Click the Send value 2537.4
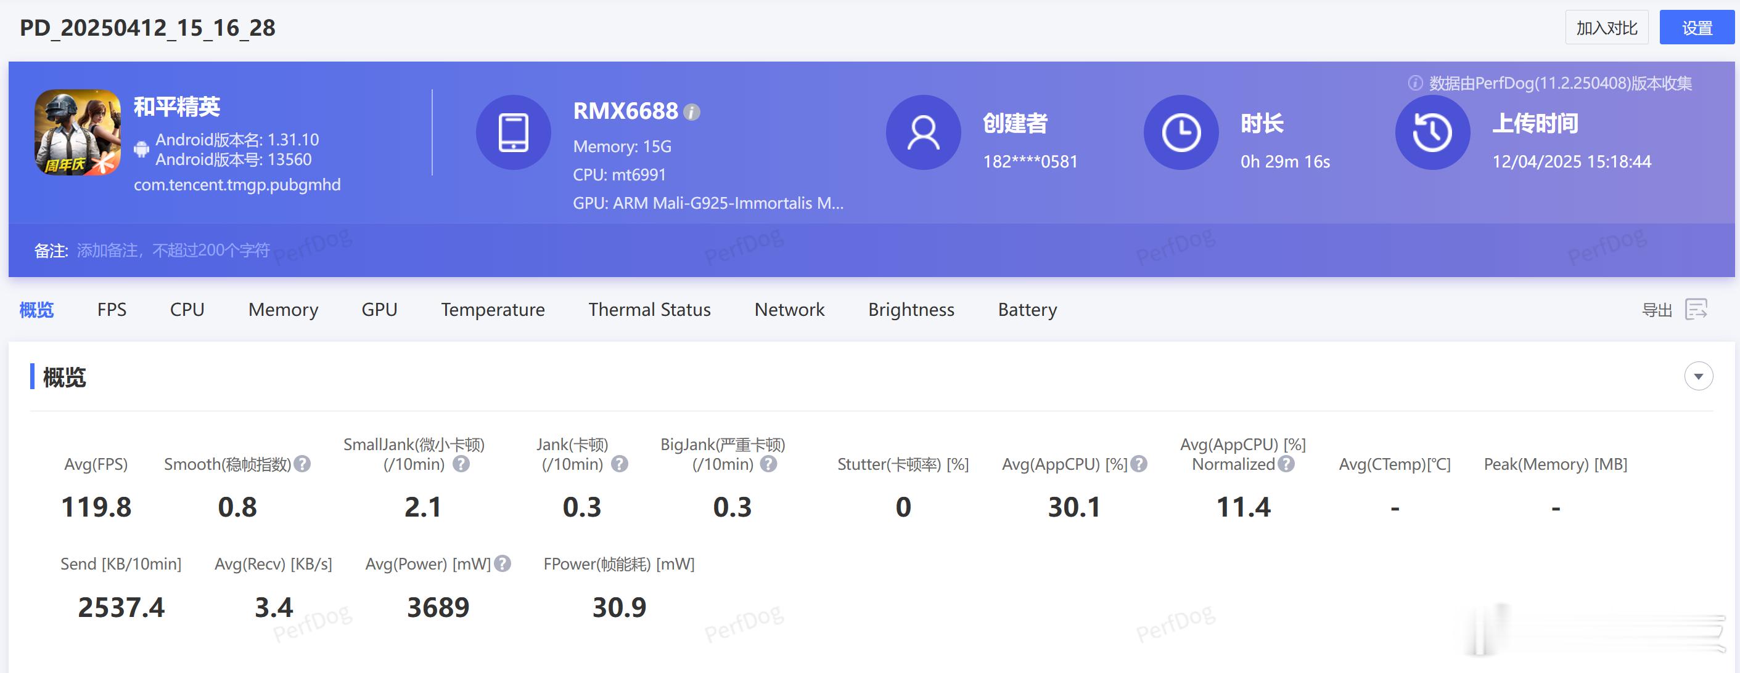This screenshot has height=673, width=1740. pyautogui.click(x=121, y=608)
